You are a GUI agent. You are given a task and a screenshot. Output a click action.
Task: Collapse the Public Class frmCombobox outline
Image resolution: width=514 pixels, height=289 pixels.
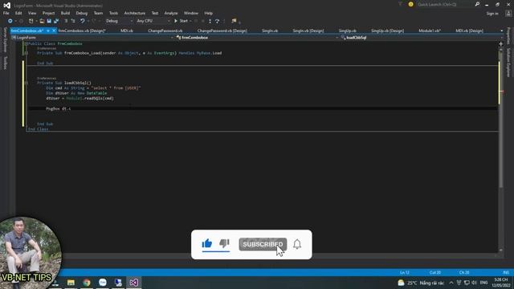coord(27,44)
